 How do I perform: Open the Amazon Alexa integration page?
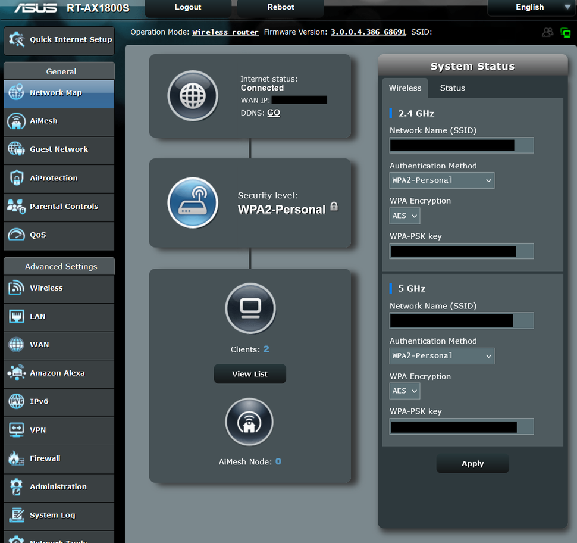59,374
